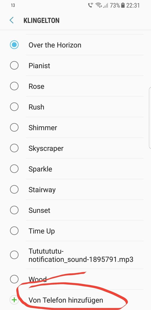151x310 pixels.
Task: Select the Pianist ringtone radio button
Action: click(x=14, y=65)
